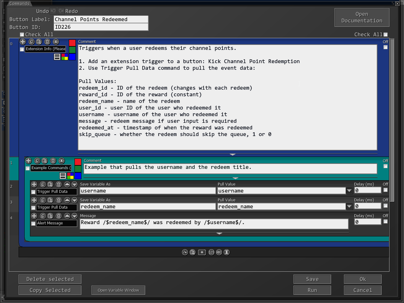Click the Cancel button
404x303 pixels.
pos(363,290)
